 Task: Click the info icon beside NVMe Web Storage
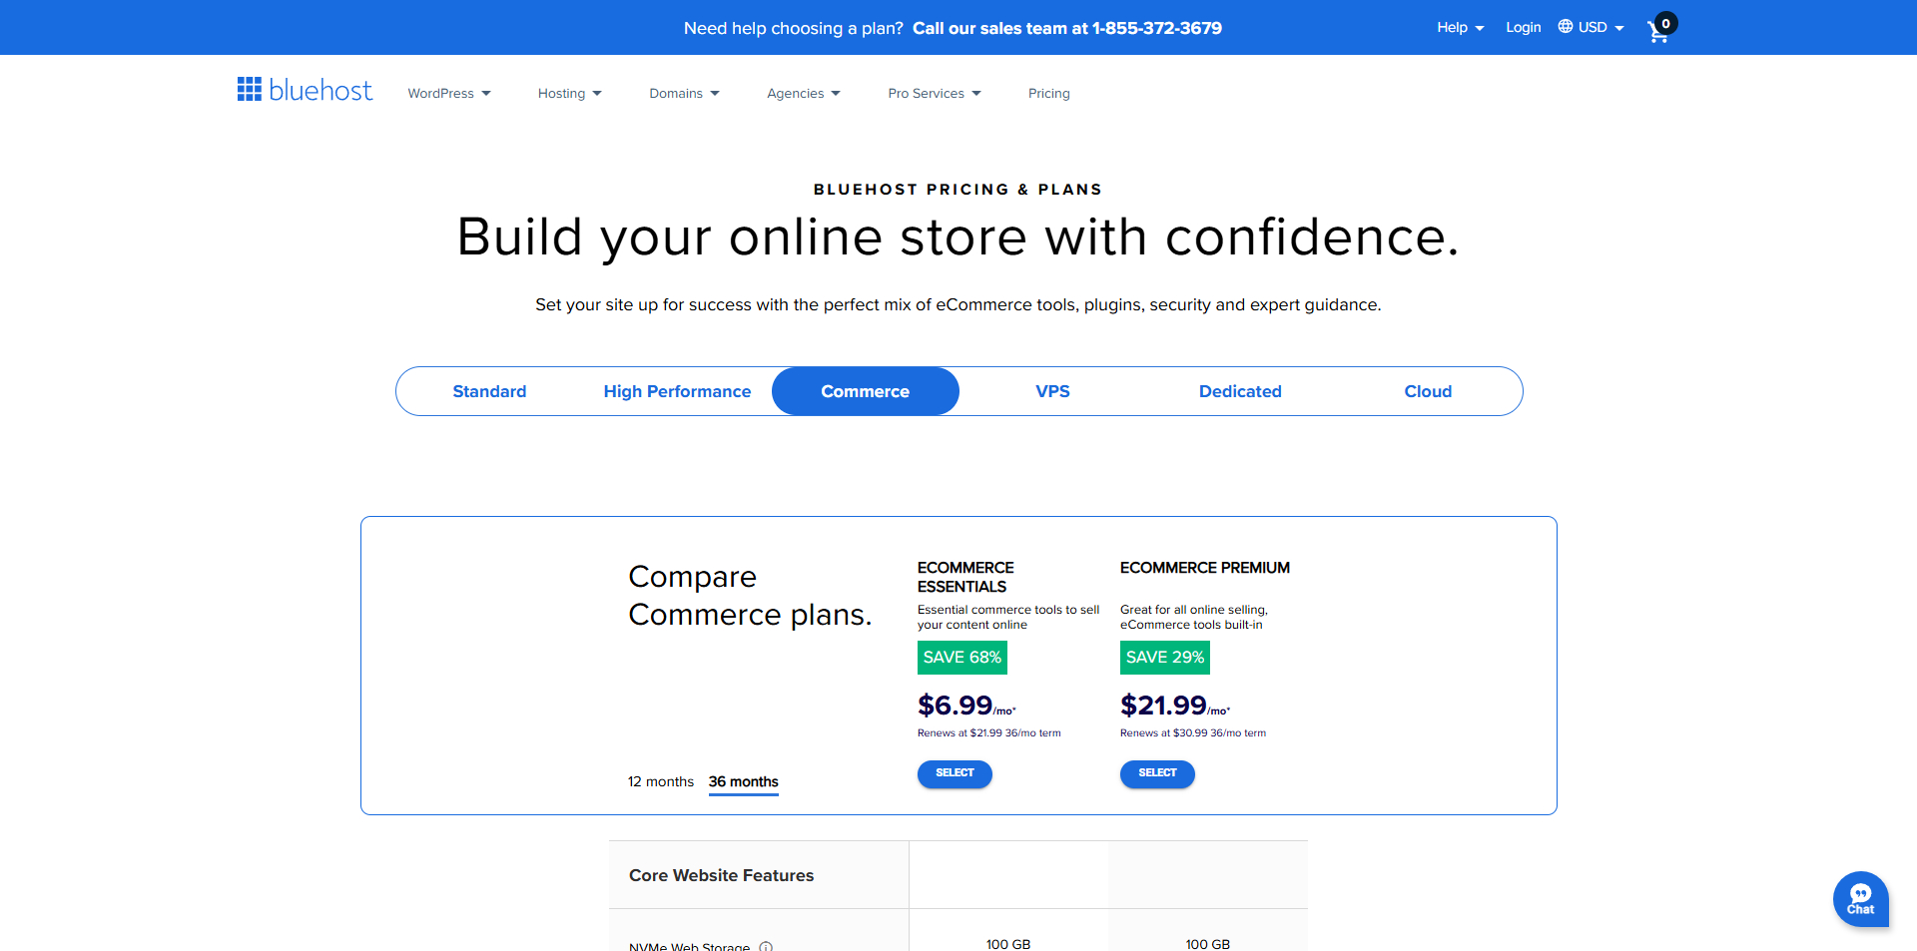pos(765,947)
